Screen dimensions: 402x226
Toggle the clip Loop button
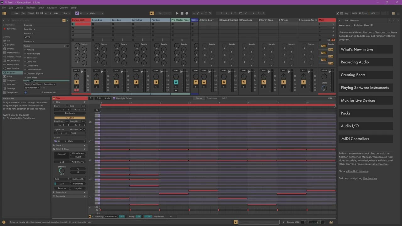coord(70,118)
